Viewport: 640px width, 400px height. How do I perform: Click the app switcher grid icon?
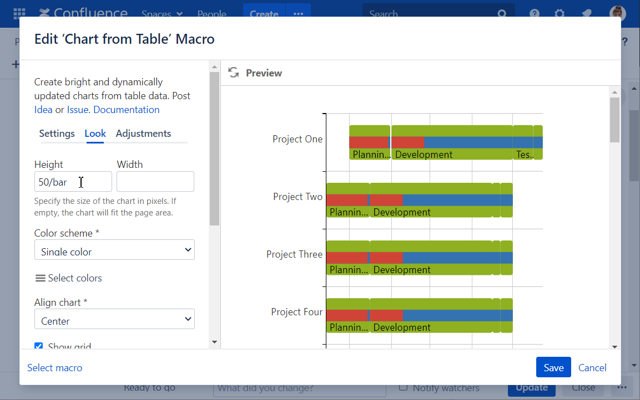pyautogui.click(x=20, y=13)
